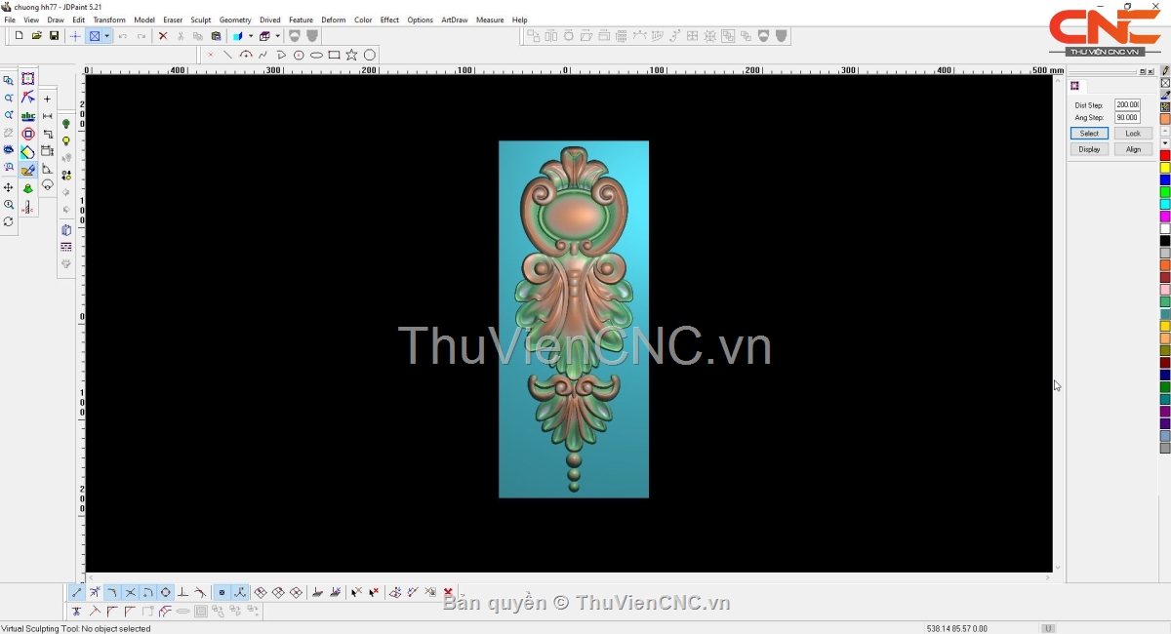
Task: Select the line draw tool icon
Action: point(227,55)
